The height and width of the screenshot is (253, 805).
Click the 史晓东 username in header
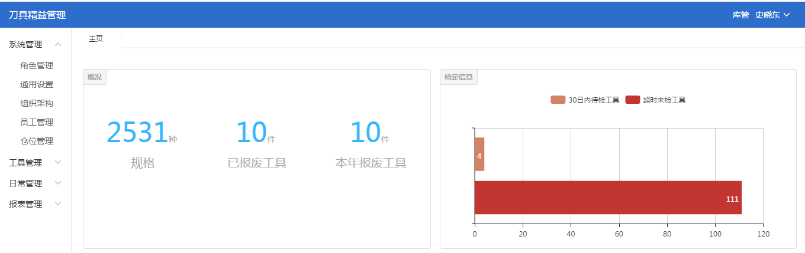767,15
